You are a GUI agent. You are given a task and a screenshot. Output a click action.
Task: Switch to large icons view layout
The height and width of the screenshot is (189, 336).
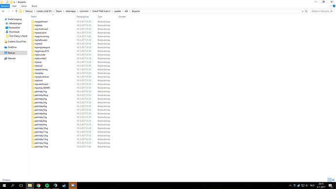(x=333, y=180)
